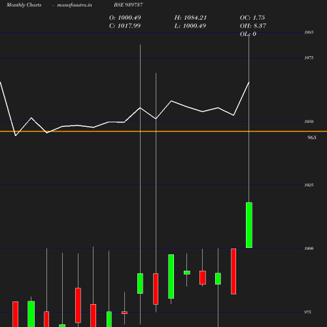
Task: Click the low value 'L: 1000.49'
Action: coord(190,26)
